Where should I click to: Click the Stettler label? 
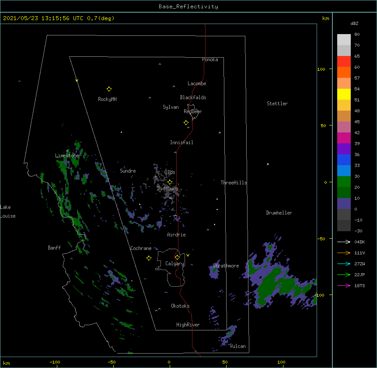(277, 104)
